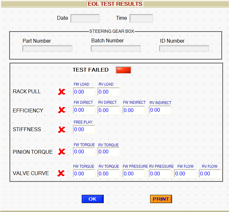Image resolution: width=229 pixels, height=212 pixels.
Task: Click the Rack Pull RV LOAD value
Action: tap(108, 92)
